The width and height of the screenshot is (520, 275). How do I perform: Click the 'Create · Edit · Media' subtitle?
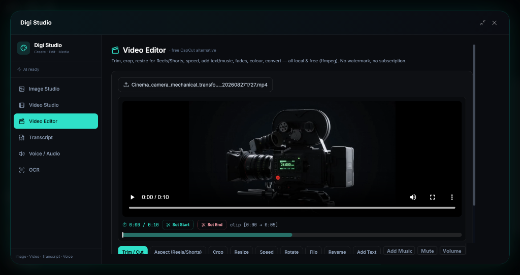(51, 52)
